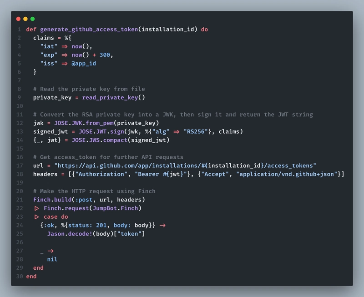Screen dimensions: 364x297
Task: Click the "exp" key string
Action: click(x=49, y=55)
